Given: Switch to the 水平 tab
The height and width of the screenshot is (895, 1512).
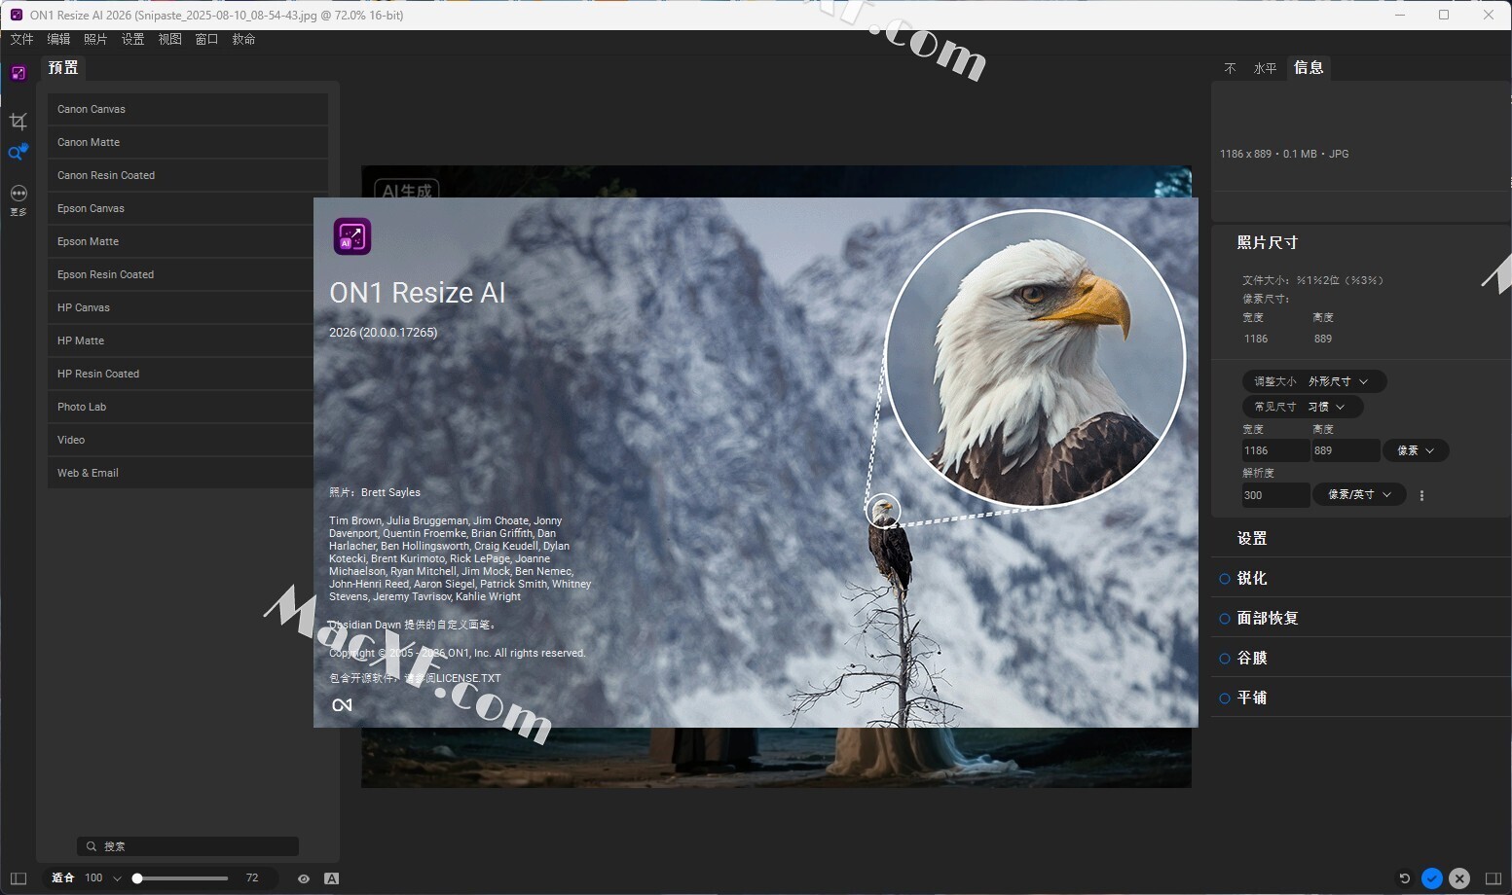Looking at the screenshot, I should point(1265,68).
